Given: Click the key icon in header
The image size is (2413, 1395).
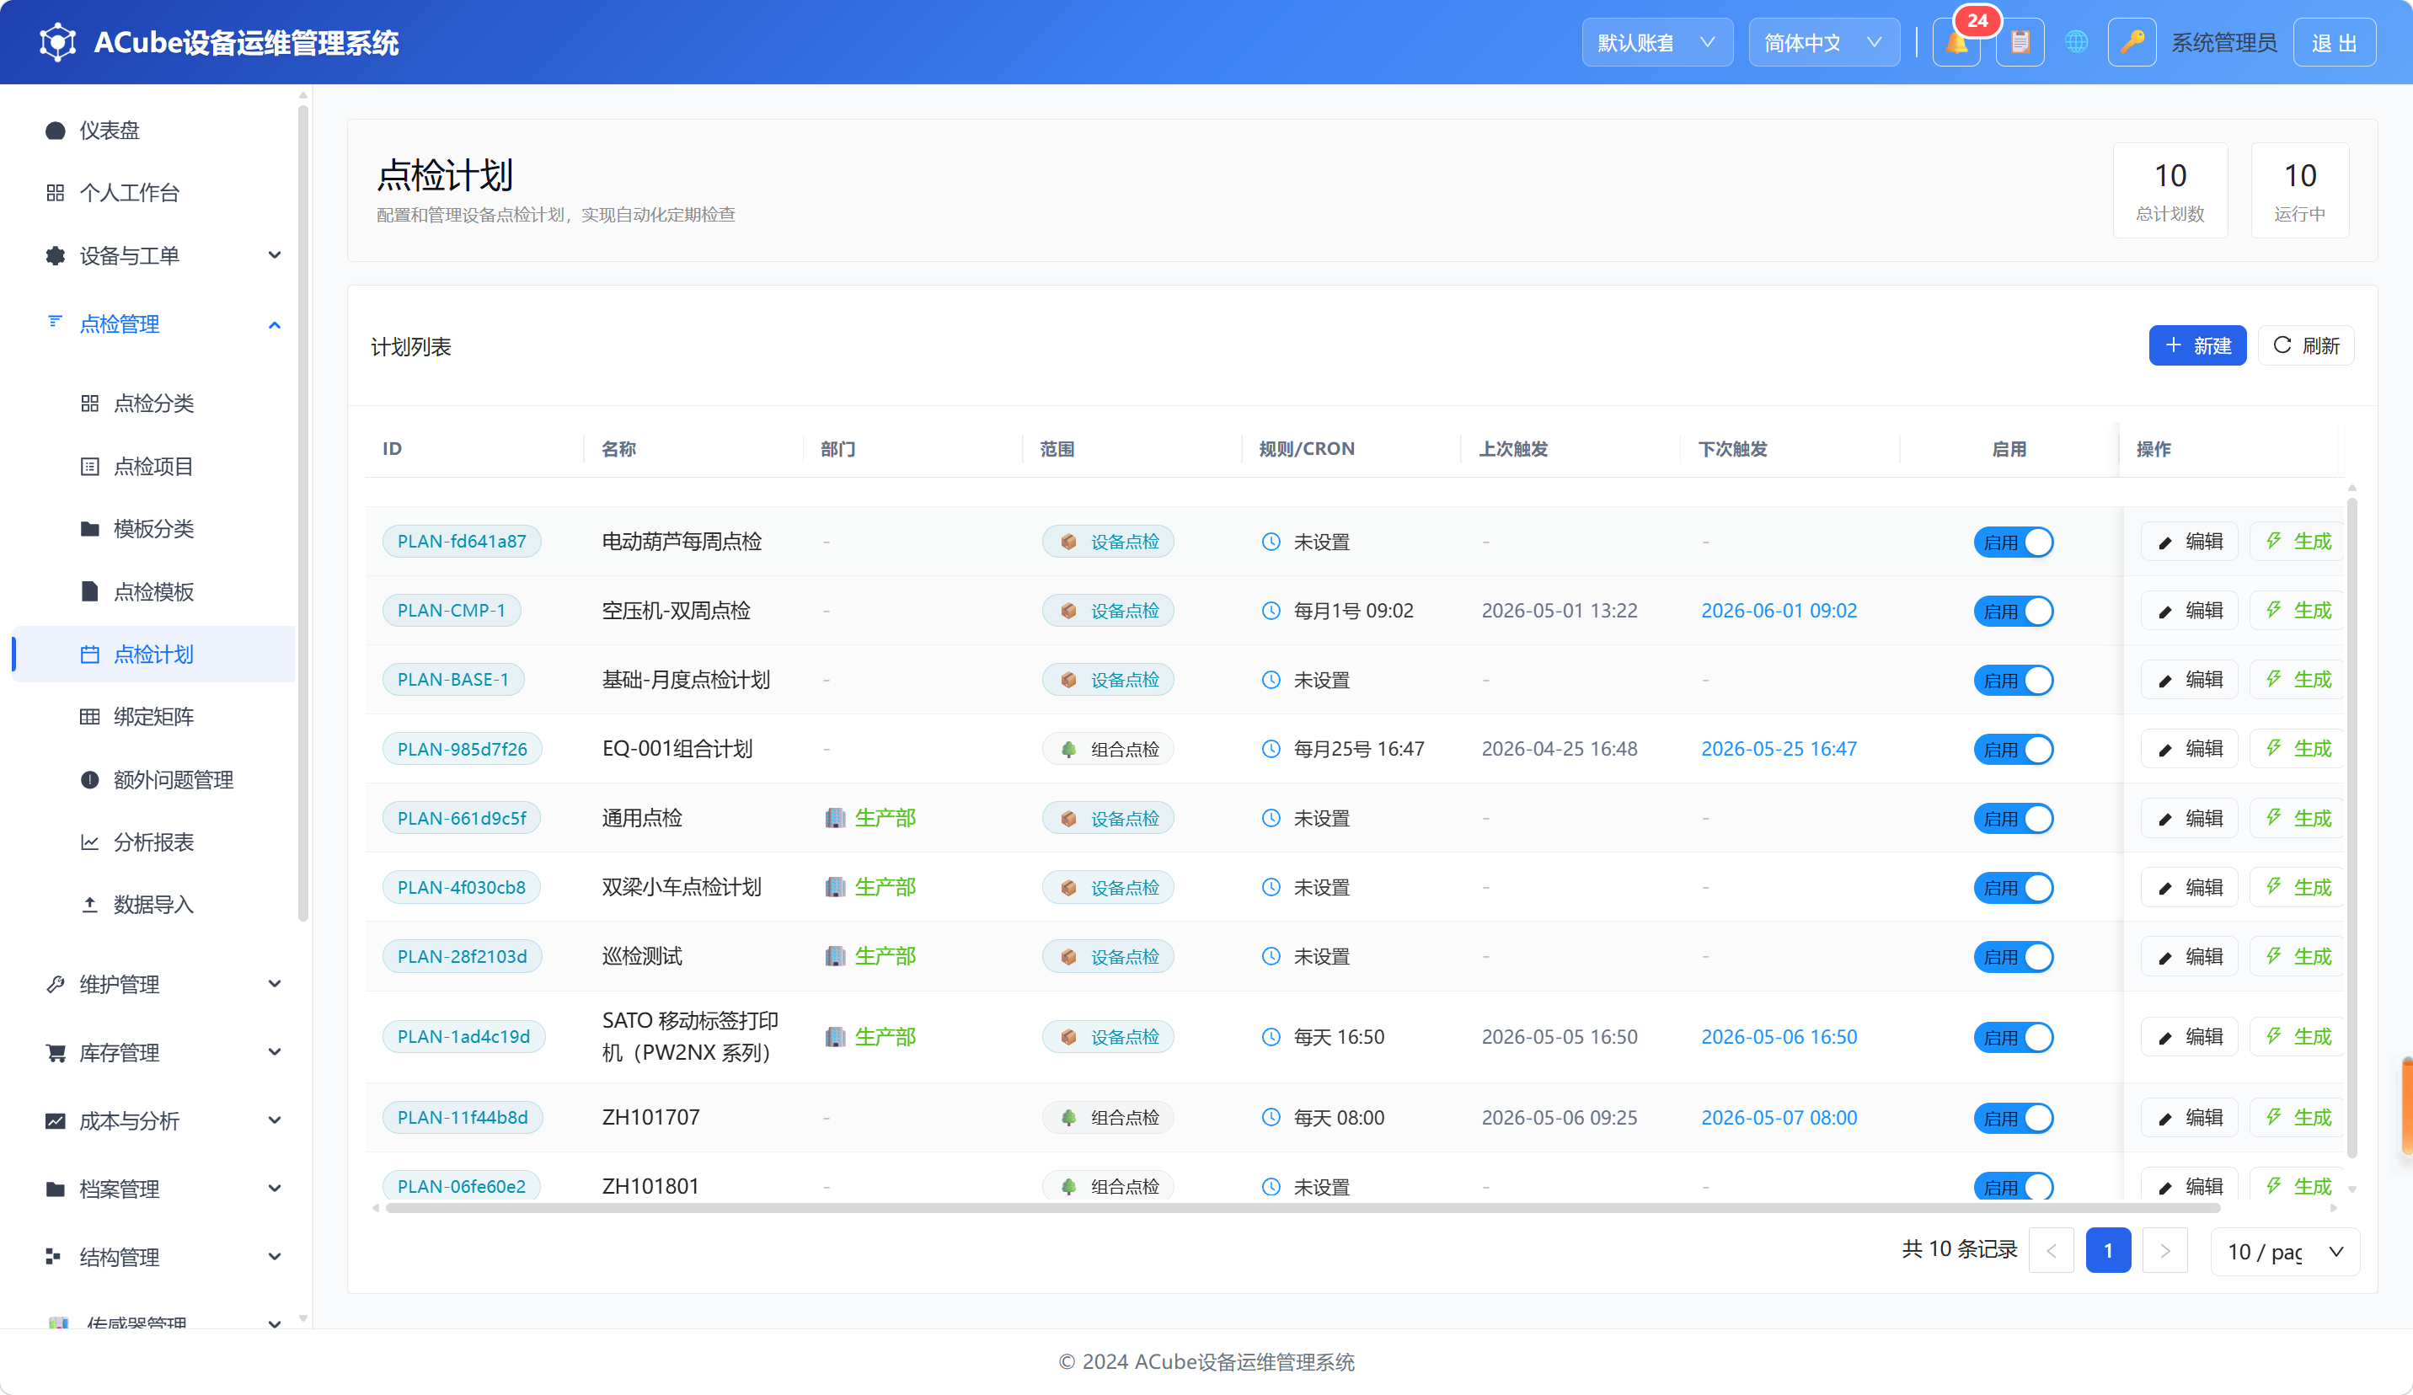Looking at the screenshot, I should click(2132, 42).
